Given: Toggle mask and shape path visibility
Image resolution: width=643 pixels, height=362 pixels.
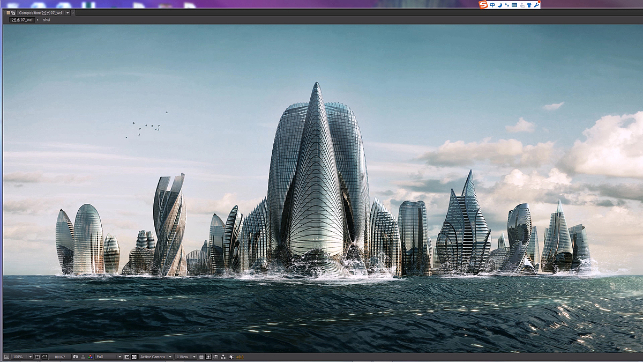Looking at the screenshot, I should (45, 357).
